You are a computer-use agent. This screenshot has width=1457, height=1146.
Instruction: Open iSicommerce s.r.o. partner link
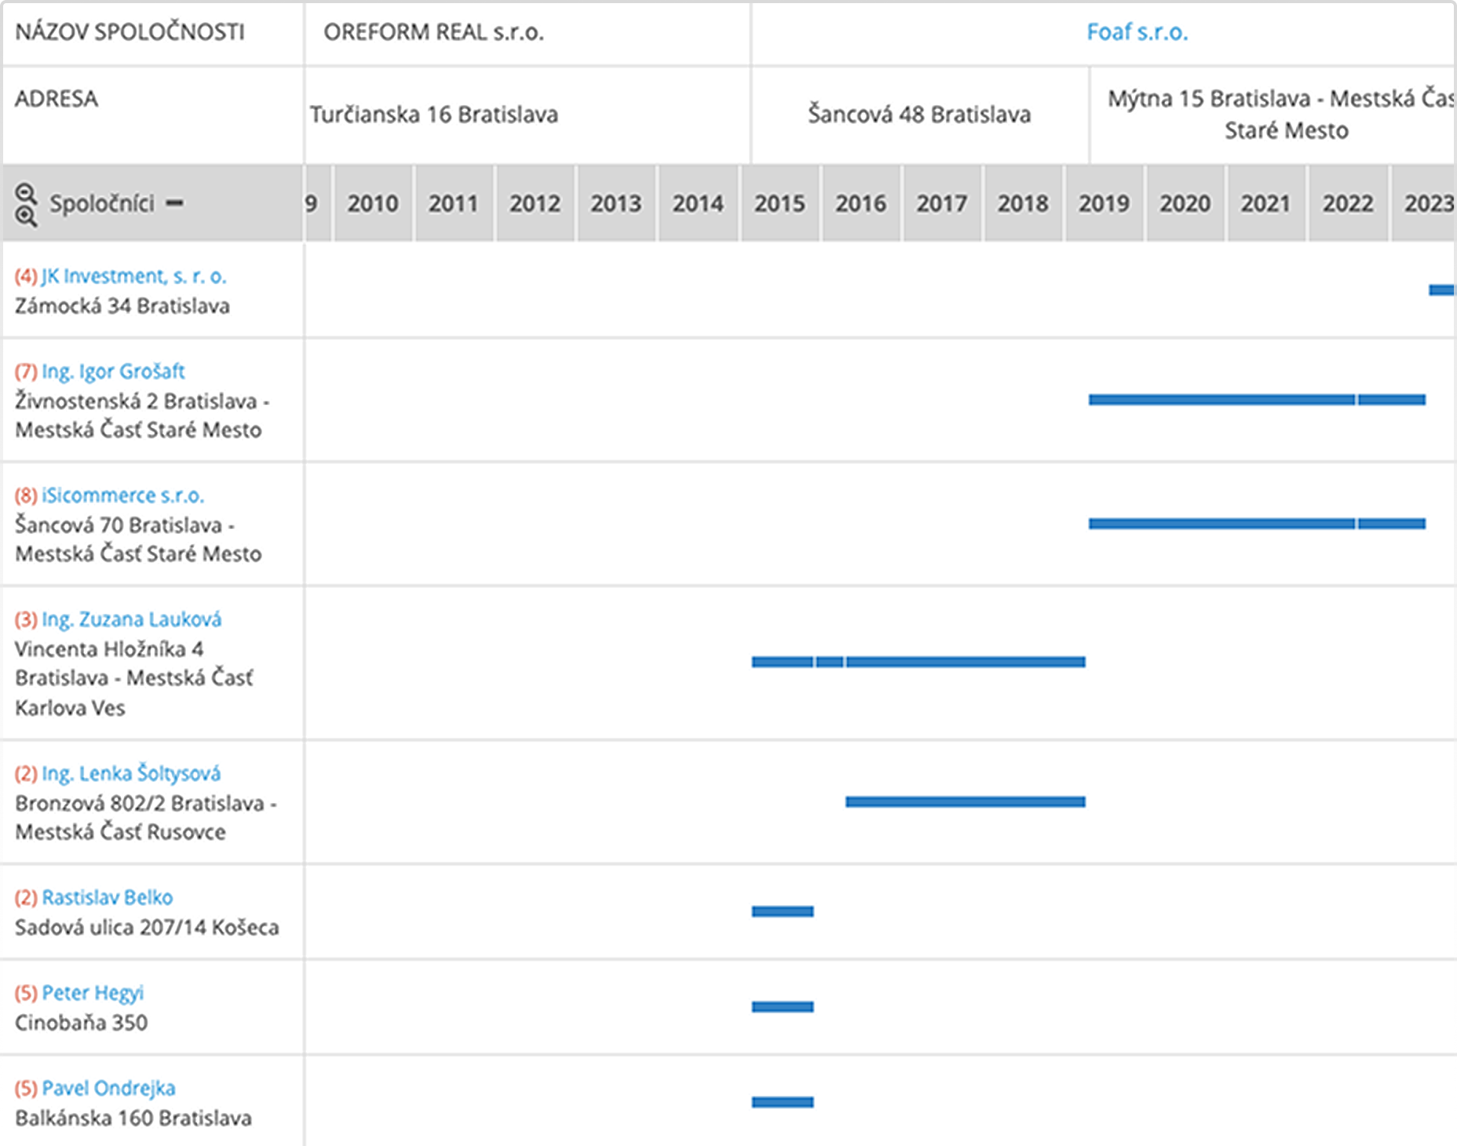pyautogui.click(x=122, y=495)
